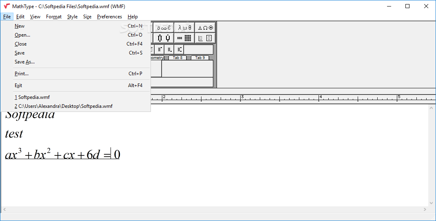Switch to Tab 8

coord(177,58)
